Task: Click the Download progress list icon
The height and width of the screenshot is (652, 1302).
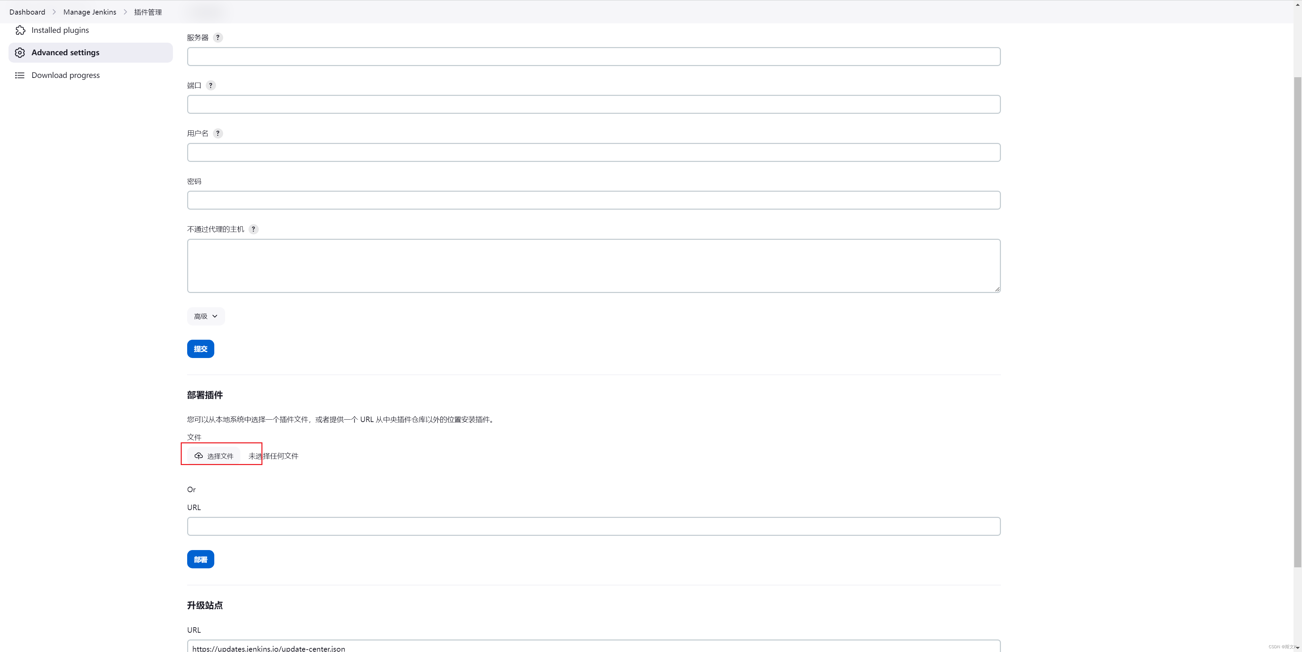Action: 20,75
